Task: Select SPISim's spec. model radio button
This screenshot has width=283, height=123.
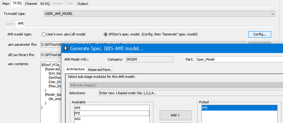Action: point(106,35)
